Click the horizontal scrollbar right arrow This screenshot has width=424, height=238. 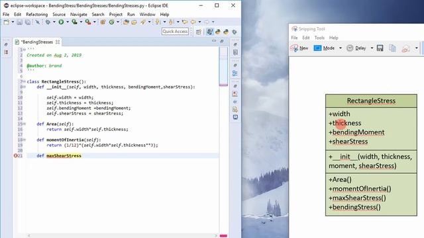point(216,235)
